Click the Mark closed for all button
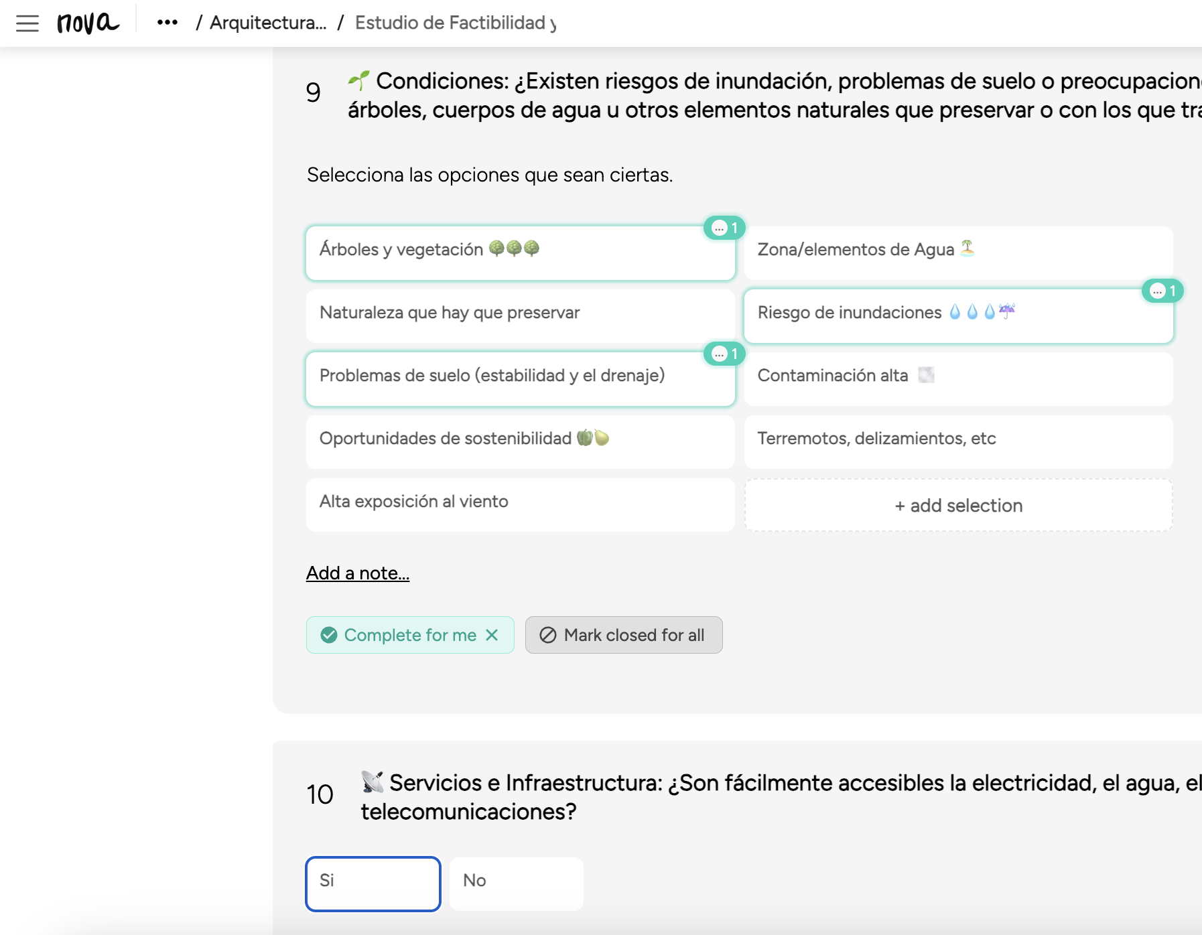Screen dimensions: 1202x935 coord(624,635)
